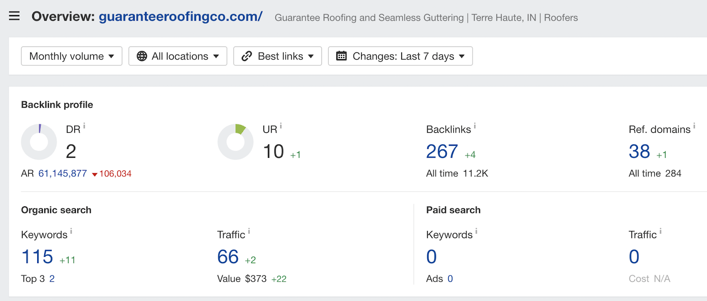
Task: Click Ref. domains All time 284
Action: (x=655, y=174)
